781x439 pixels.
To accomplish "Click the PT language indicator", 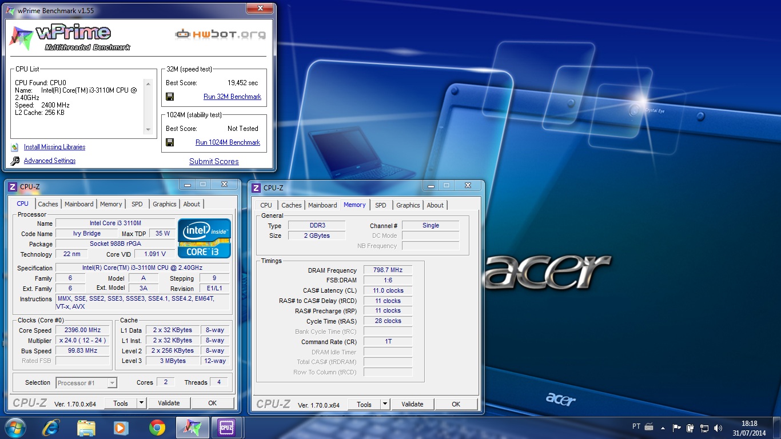I will (636, 426).
